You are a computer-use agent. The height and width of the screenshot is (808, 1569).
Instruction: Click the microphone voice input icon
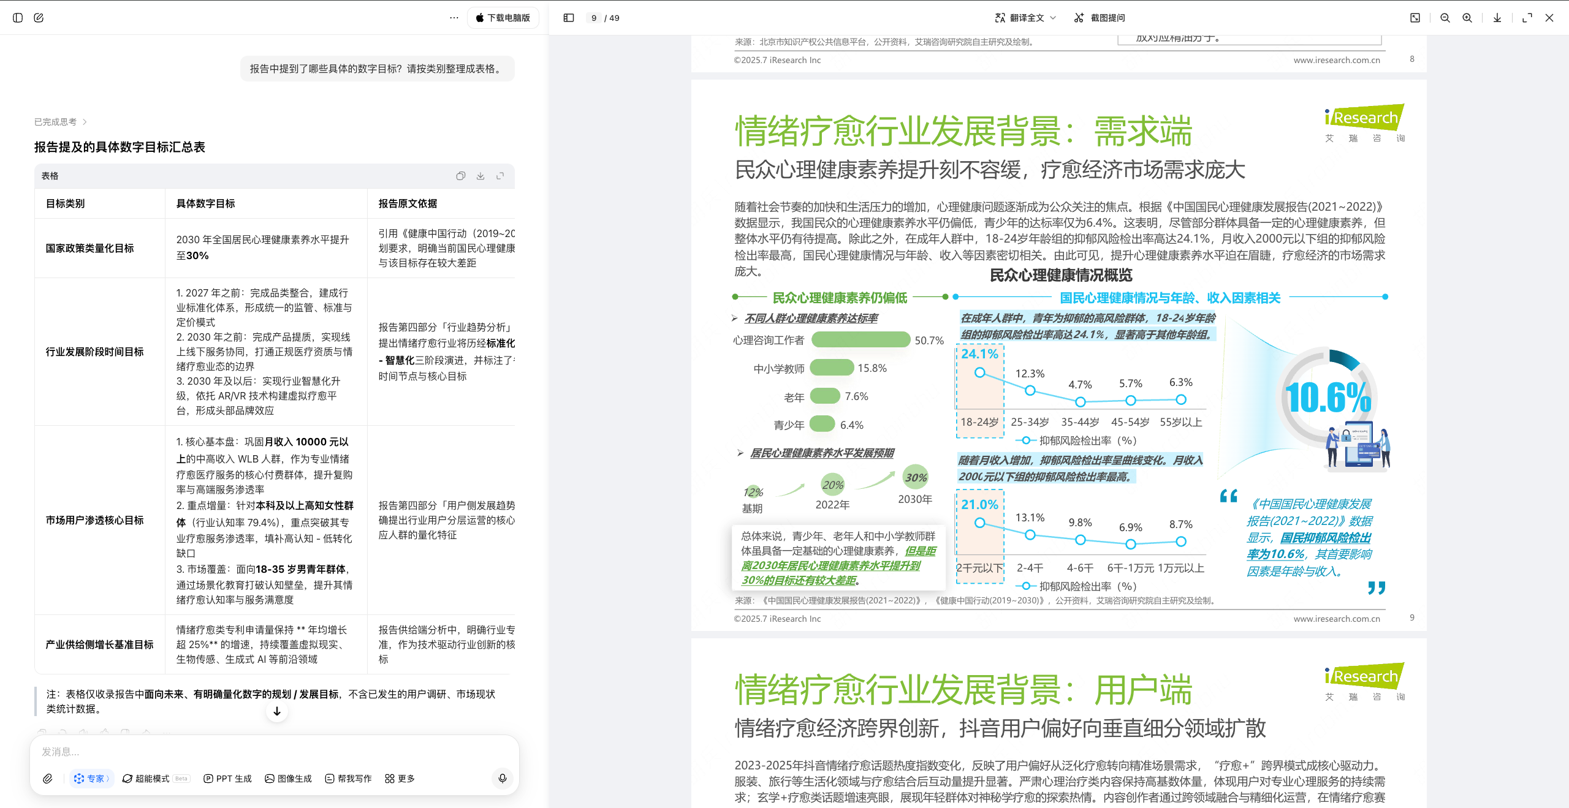click(x=502, y=779)
